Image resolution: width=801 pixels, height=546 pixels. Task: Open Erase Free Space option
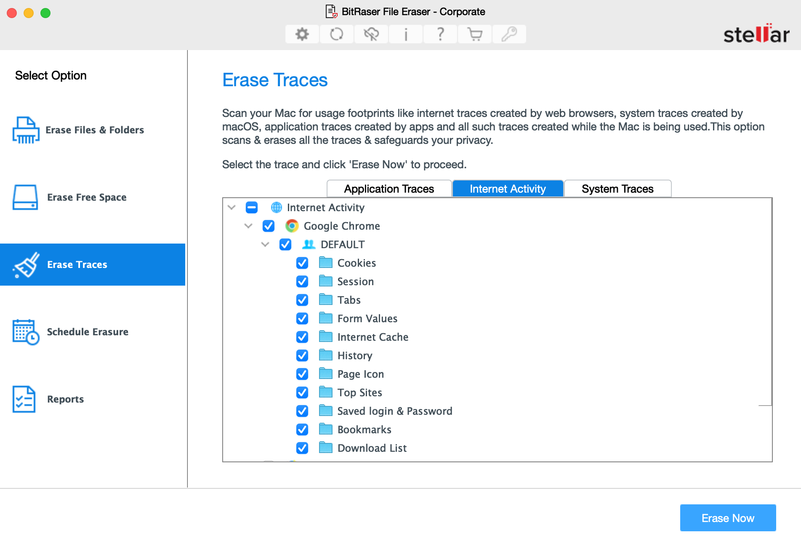[x=93, y=197]
